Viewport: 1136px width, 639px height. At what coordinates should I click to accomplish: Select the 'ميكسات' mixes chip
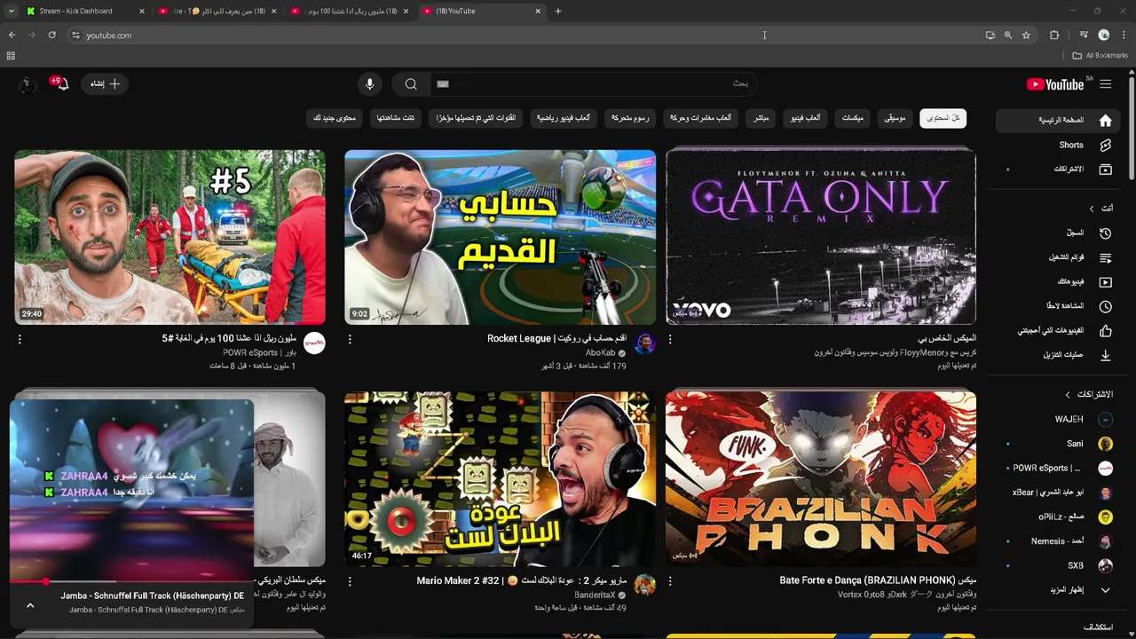[x=853, y=118]
